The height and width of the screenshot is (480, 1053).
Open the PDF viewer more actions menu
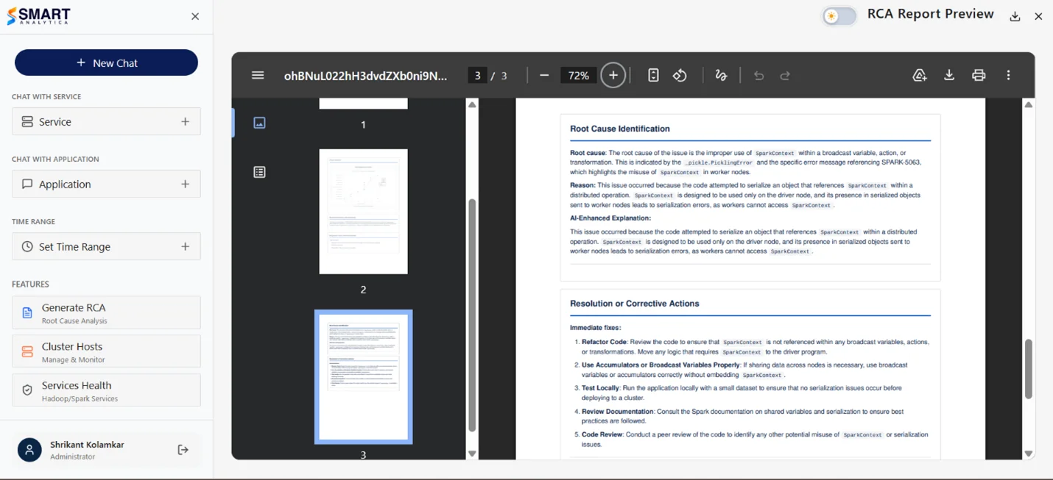pyautogui.click(x=1008, y=75)
